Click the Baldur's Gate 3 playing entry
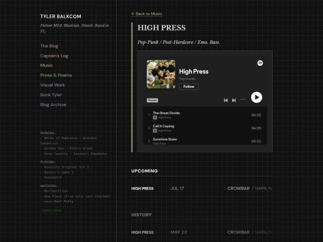323x242 pixels. click(x=57, y=172)
